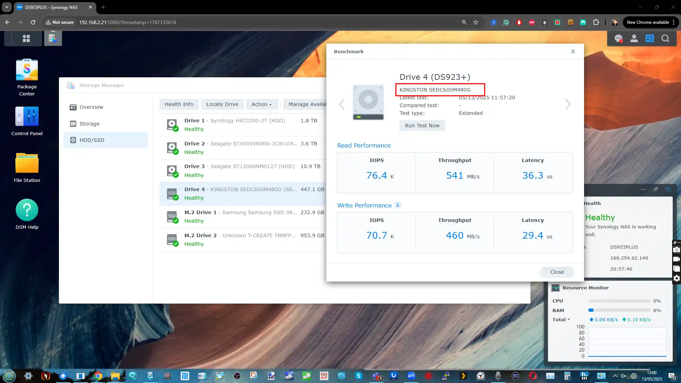Viewport: 681px width, 383px height.
Task: Click the network graph in Resource Monitor
Action: pos(627,342)
